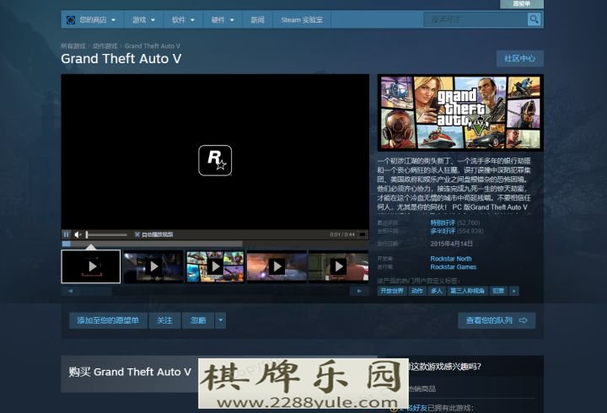The width and height of the screenshot is (607, 413).
Task: Play the second trailer thumbnail
Action: (x=153, y=266)
